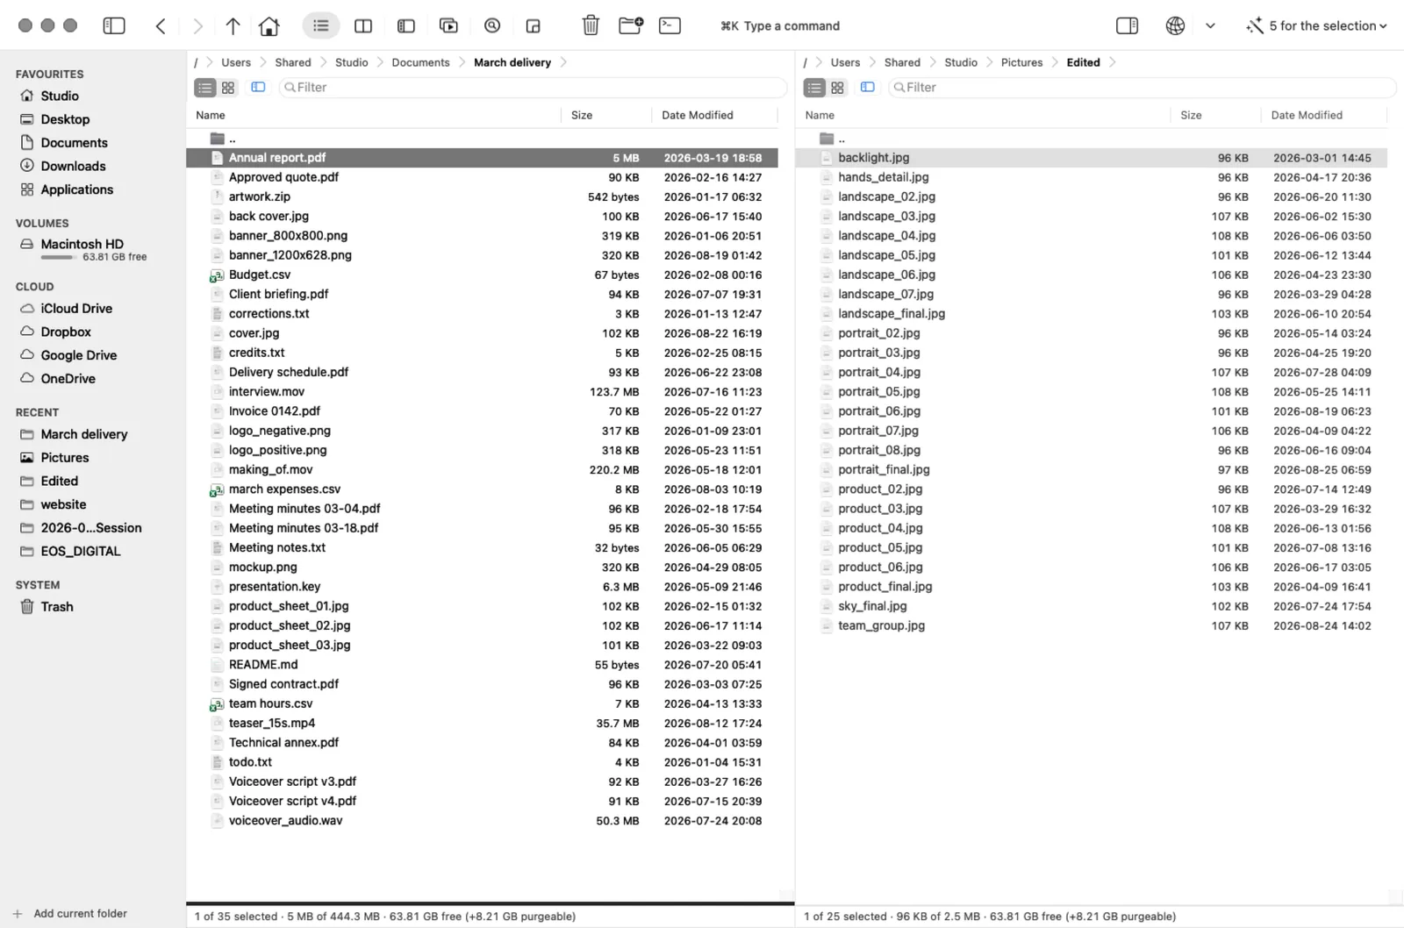Select interview.mov in the left pane

(482, 391)
